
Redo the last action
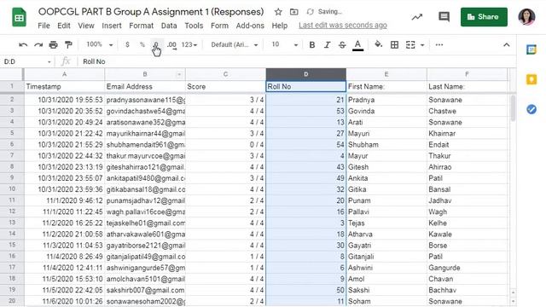coord(38,45)
